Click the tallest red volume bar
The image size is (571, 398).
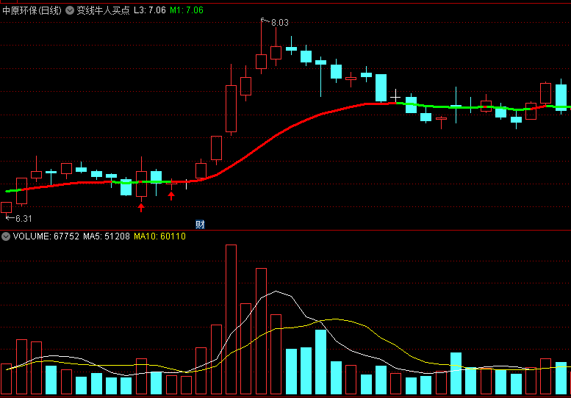(x=231, y=319)
